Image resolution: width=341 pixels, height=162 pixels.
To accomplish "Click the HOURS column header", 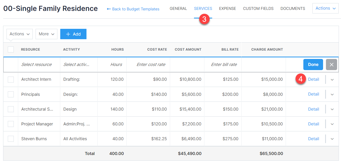I will coord(118,49).
